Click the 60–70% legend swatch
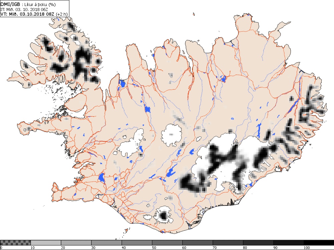Viewport: 334px width, 250px height. click(197, 243)
